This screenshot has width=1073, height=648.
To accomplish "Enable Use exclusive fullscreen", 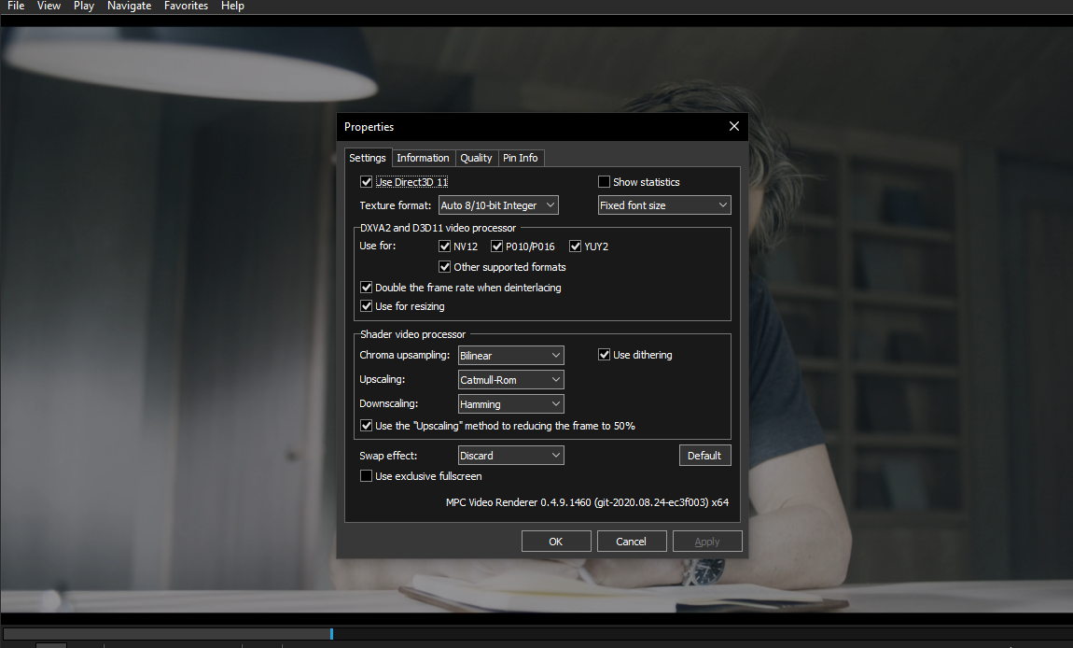I will [366, 475].
